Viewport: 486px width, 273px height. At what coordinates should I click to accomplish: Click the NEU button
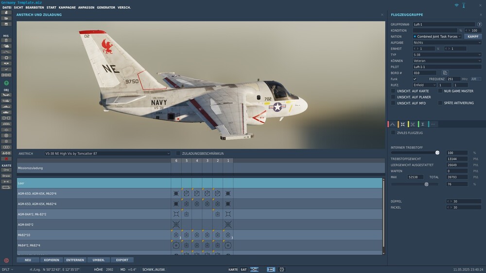click(28, 260)
